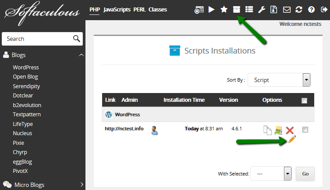Open WordPress in the sidebar
Screen dimensions: 330x190
(x=26, y=68)
